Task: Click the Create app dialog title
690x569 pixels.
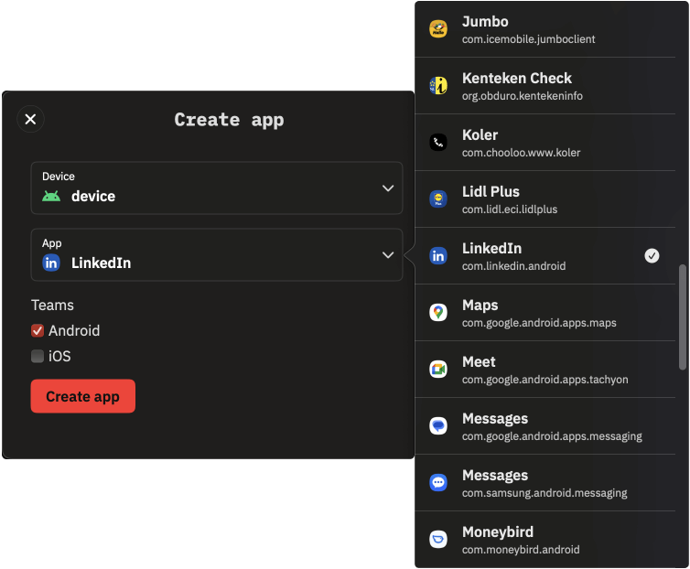Action: coord(229,120)
